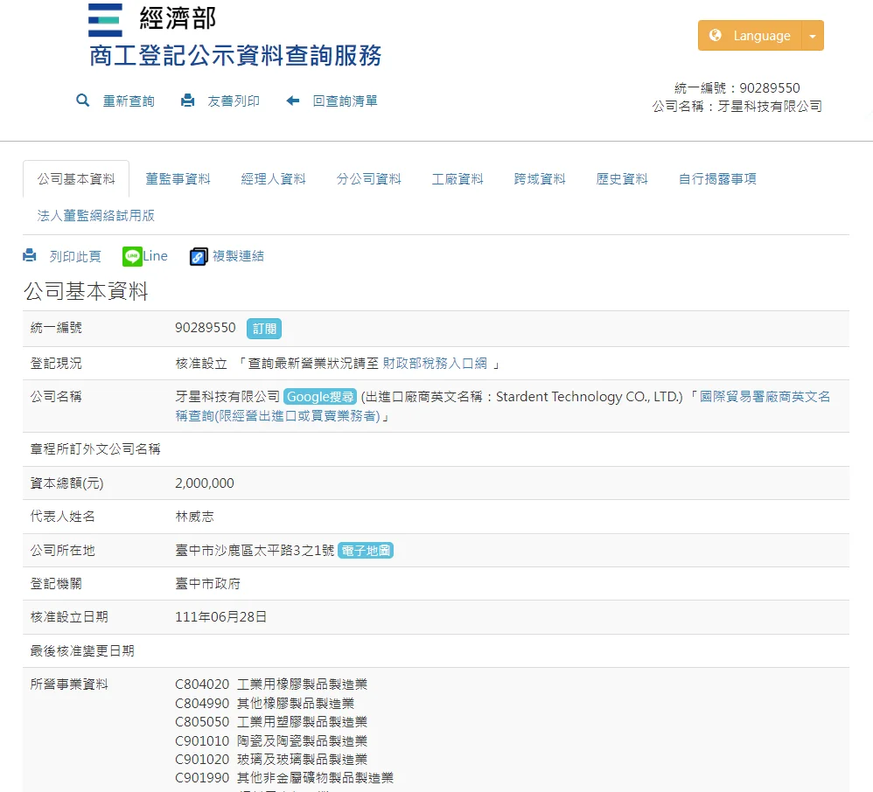873x792 pixels.
Task: Go to the 自行揭露事項 tab
Action: [x=717, y=179]
